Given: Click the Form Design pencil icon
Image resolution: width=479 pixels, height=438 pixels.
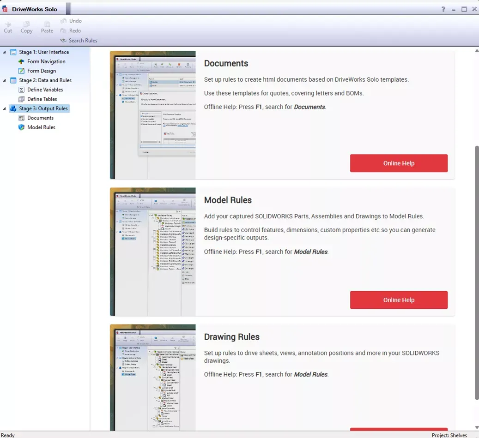Looking at the screenshot, I should (21, 71).
